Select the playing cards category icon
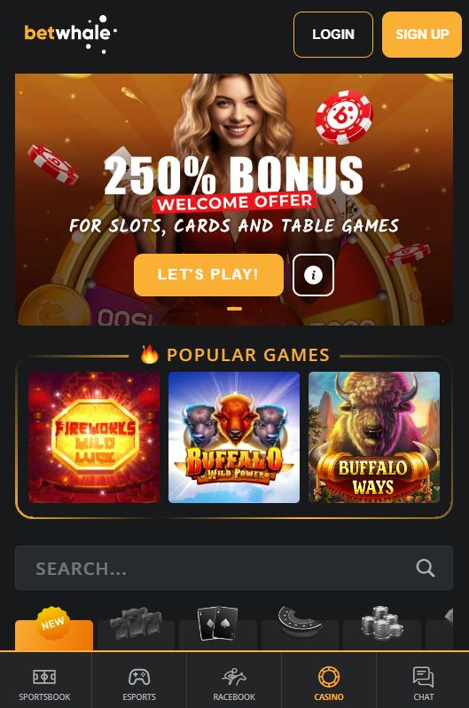The image size is (469, 708). [x=218, y=623]
